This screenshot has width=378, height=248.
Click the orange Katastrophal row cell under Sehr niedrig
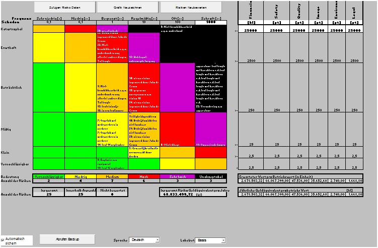[49, 29]
